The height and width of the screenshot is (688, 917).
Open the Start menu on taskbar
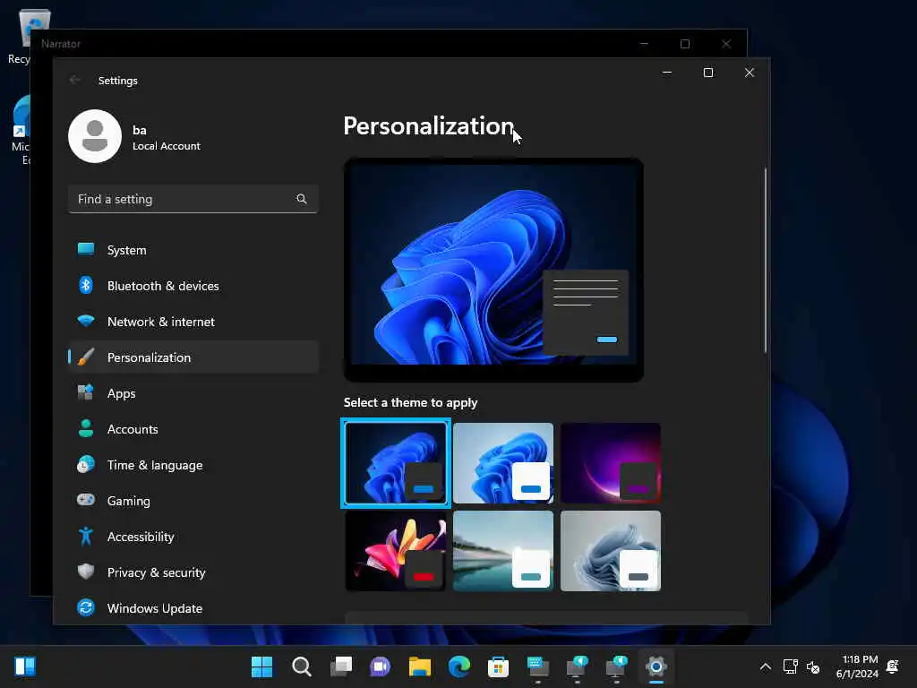262,666
